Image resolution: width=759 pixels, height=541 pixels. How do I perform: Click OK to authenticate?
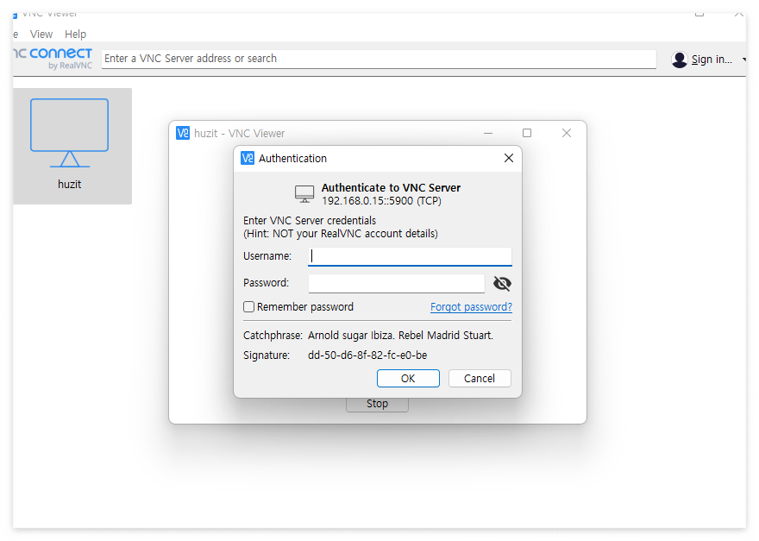[408, 378]
